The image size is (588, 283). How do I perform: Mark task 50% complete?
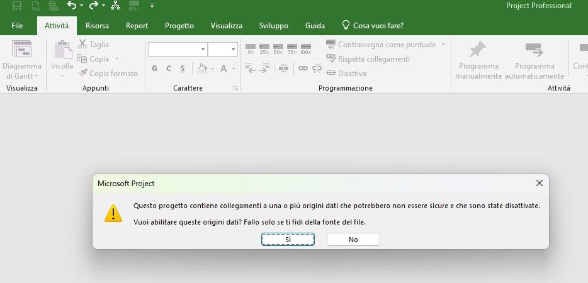(278, 49)
